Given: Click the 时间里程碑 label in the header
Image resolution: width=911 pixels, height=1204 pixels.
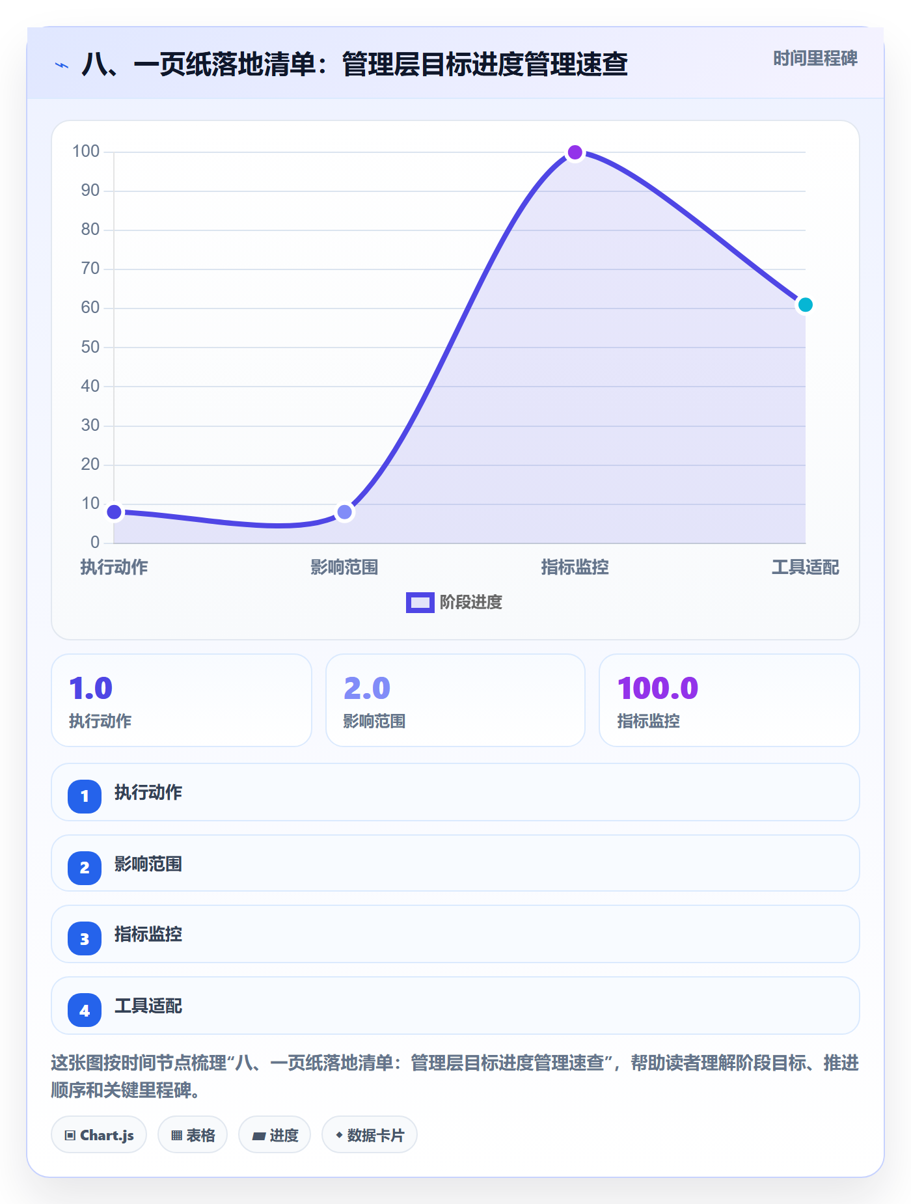Looking at the screenshot, I should click(815, 59).
